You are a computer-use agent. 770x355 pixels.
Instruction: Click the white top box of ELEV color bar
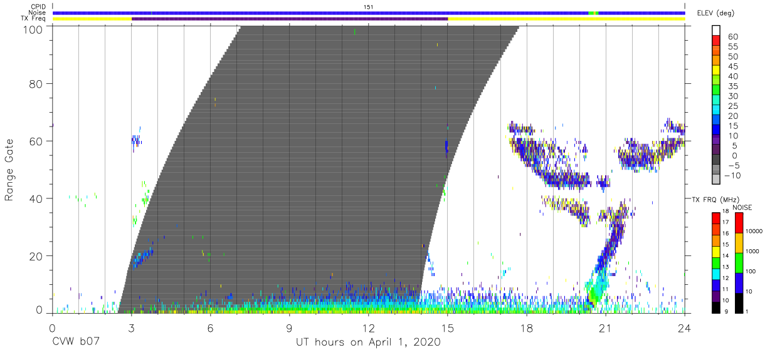tap(716, 30)
